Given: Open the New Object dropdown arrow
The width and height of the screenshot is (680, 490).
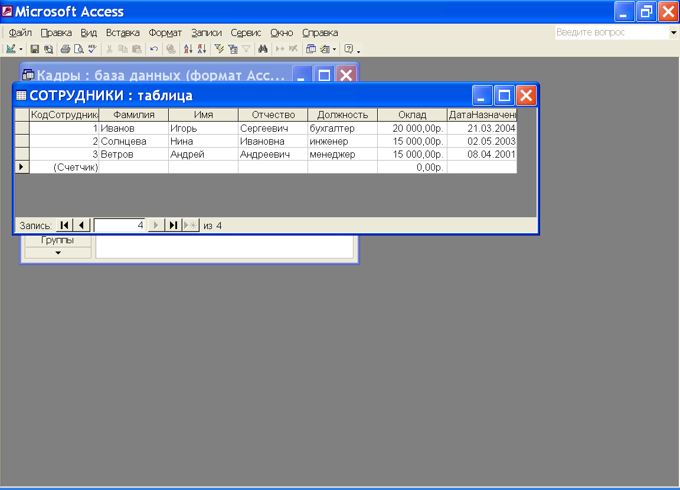Looking at the screenshot, I should pyautogui.click(x=334, y=50).
